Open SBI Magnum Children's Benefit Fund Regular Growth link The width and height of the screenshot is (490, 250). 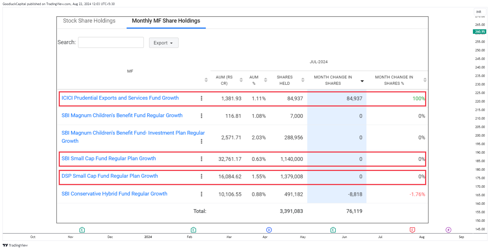(x=122, y=116)
